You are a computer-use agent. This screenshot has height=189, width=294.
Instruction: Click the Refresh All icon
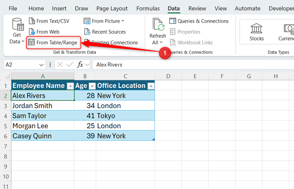[x=158, y=24]
